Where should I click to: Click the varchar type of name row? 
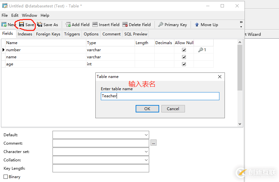pos(111,57)
